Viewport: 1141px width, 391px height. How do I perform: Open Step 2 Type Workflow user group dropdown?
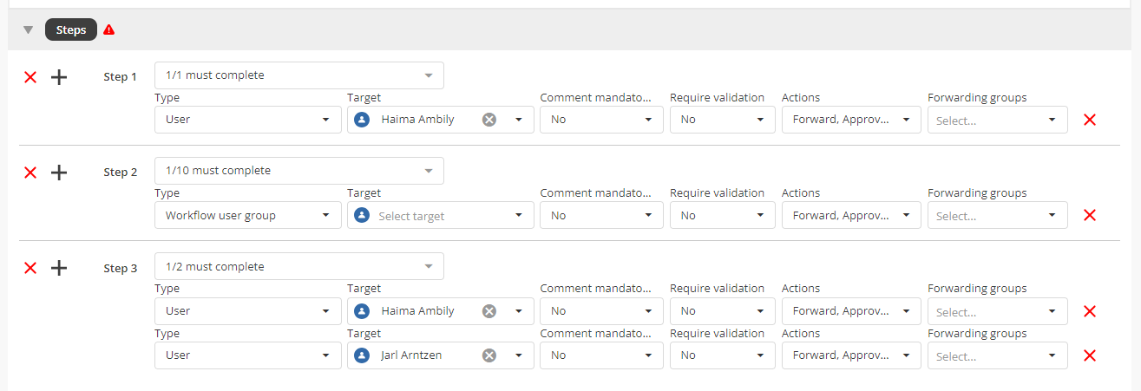tap(247, 215)
